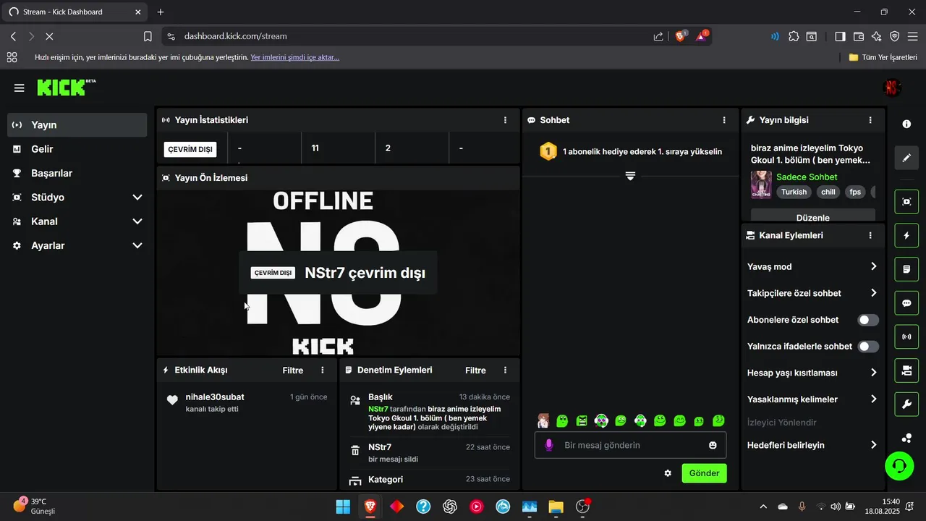Toggle chat bubble widget icon in right rail
The image size is (926, 521).
pyautogui.click(x=906, y=303)
